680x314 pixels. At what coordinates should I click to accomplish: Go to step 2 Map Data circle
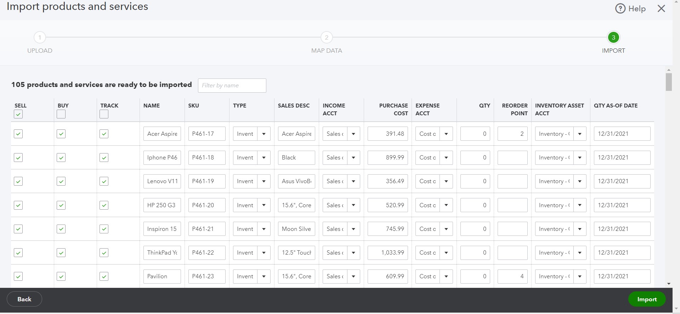coord(327,37)
